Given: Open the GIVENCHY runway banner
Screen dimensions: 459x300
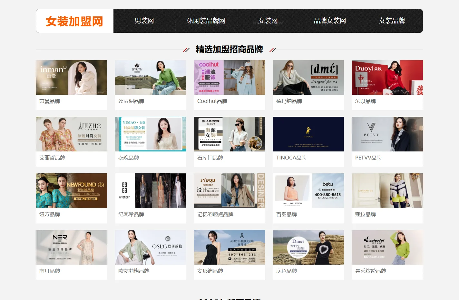Looking at the screenshot, I should [x=151, y=191].
